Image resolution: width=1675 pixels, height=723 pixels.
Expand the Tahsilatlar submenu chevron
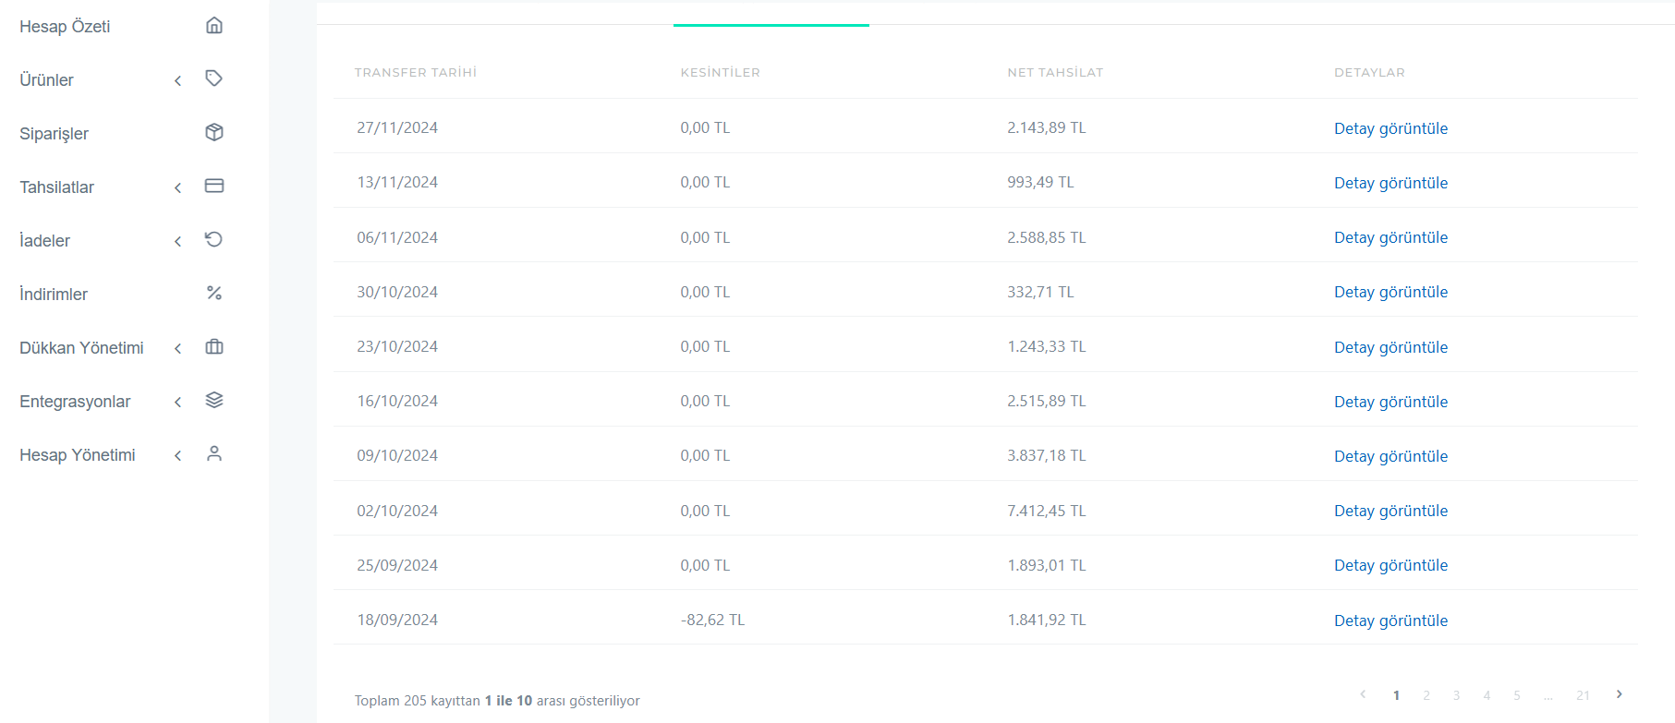pos(177,188)
